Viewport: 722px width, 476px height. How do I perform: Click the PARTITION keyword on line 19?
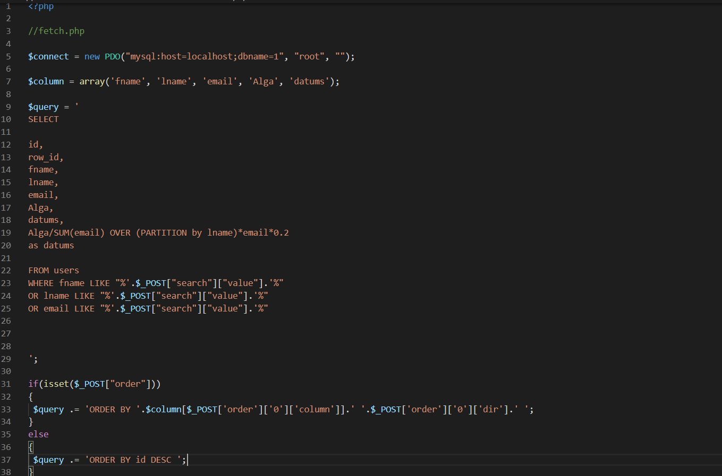click(x=164, y=233)
